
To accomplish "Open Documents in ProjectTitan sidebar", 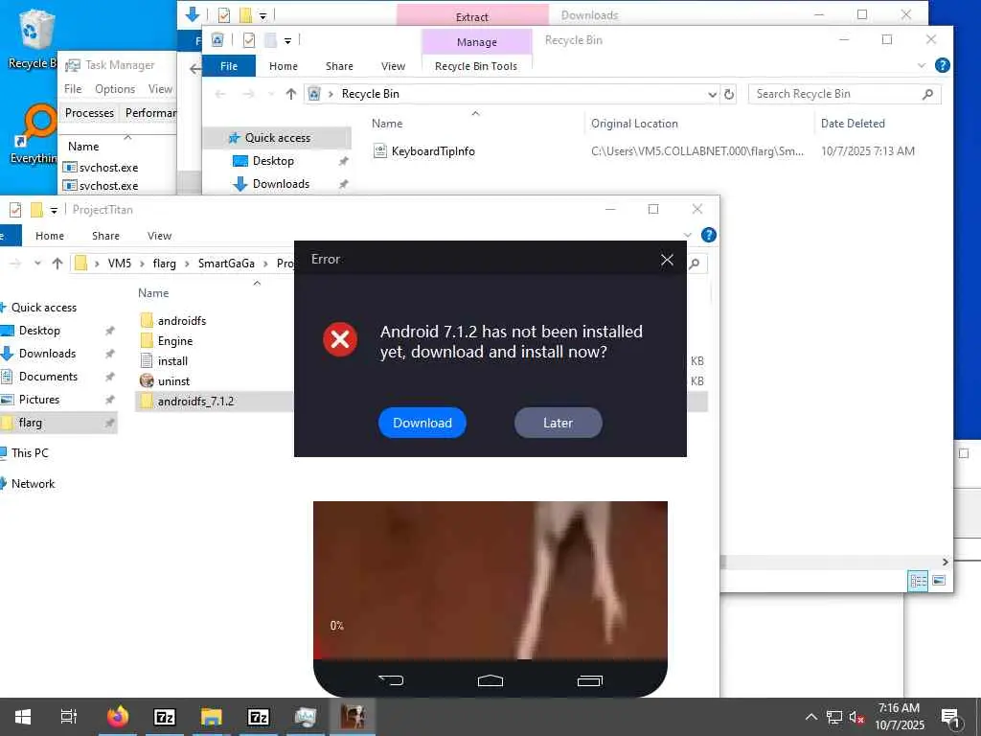I will [x=48, y=376].
